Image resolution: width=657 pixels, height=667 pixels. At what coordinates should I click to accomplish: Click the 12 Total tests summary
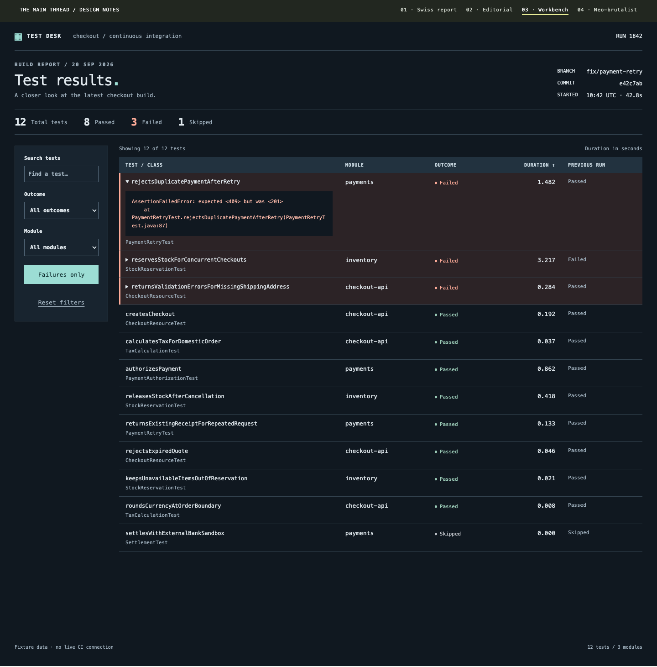(x=41, y=122)
